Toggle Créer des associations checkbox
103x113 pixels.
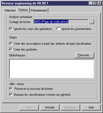tap(11, 44)
